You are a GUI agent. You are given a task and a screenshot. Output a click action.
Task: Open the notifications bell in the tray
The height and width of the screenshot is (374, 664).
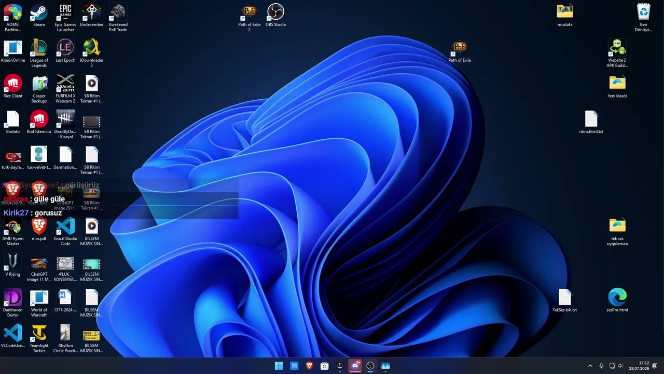(x=655, y=366)
